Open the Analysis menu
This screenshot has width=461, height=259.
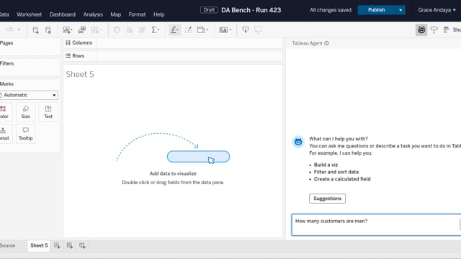click(93, 14)
